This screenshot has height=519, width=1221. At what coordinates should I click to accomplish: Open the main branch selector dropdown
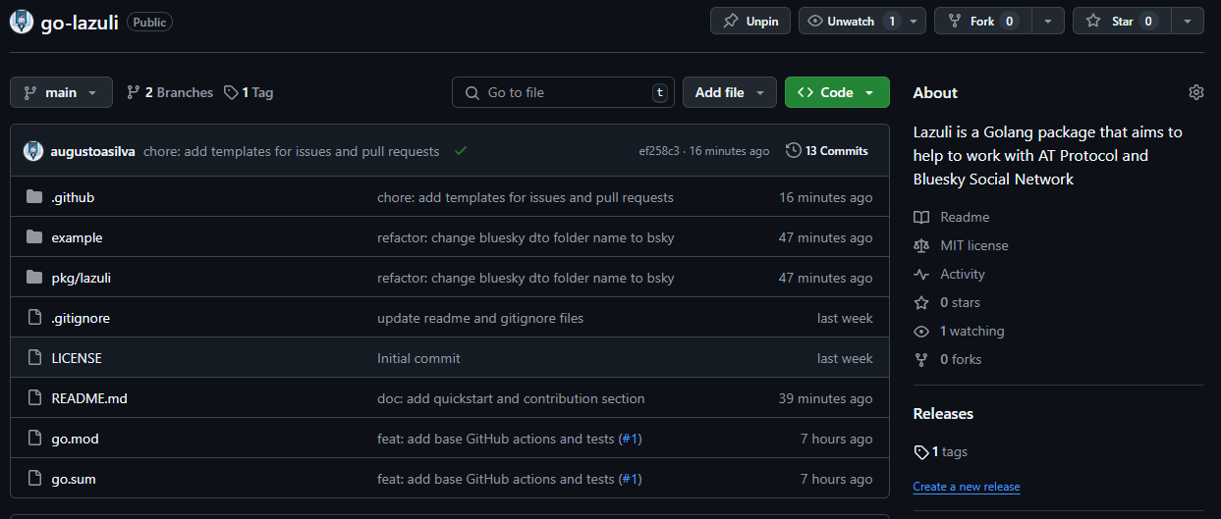61,92
